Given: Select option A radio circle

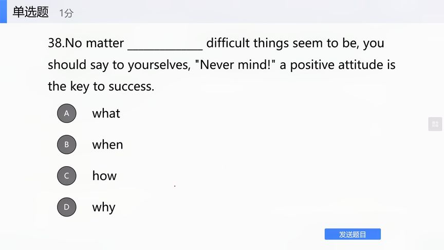Looking at the screenshot, I should coord(66,113).
